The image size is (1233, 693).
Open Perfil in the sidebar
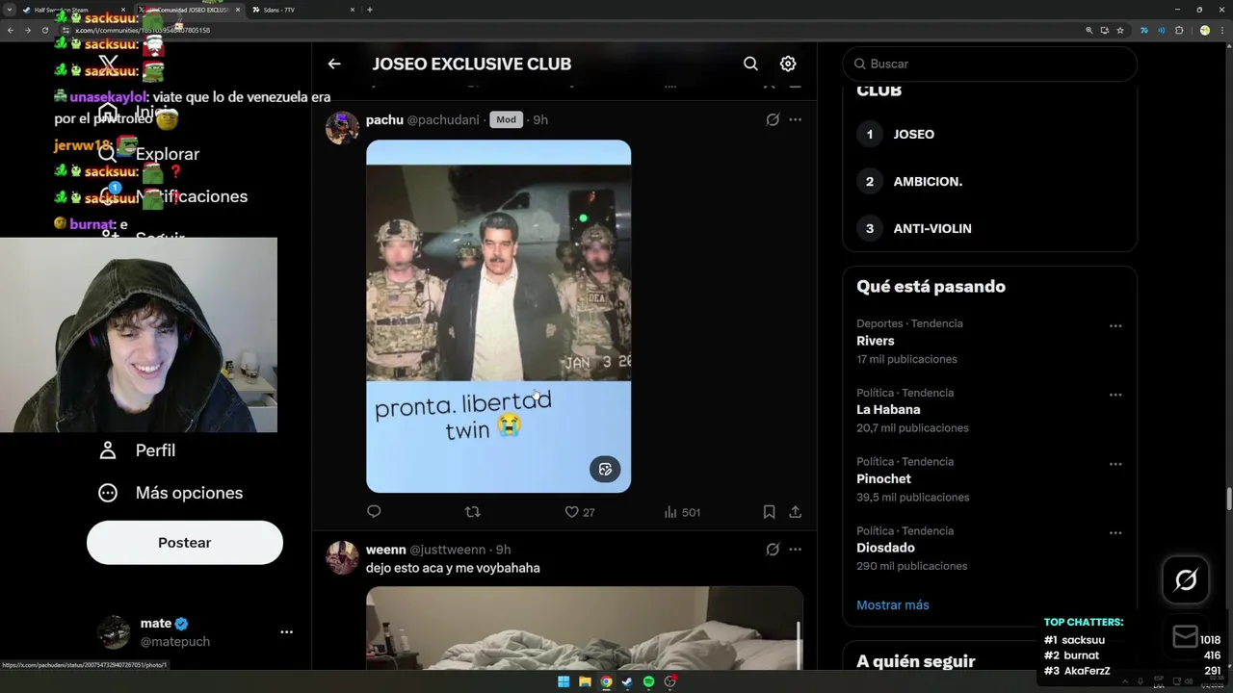(137, 450)
